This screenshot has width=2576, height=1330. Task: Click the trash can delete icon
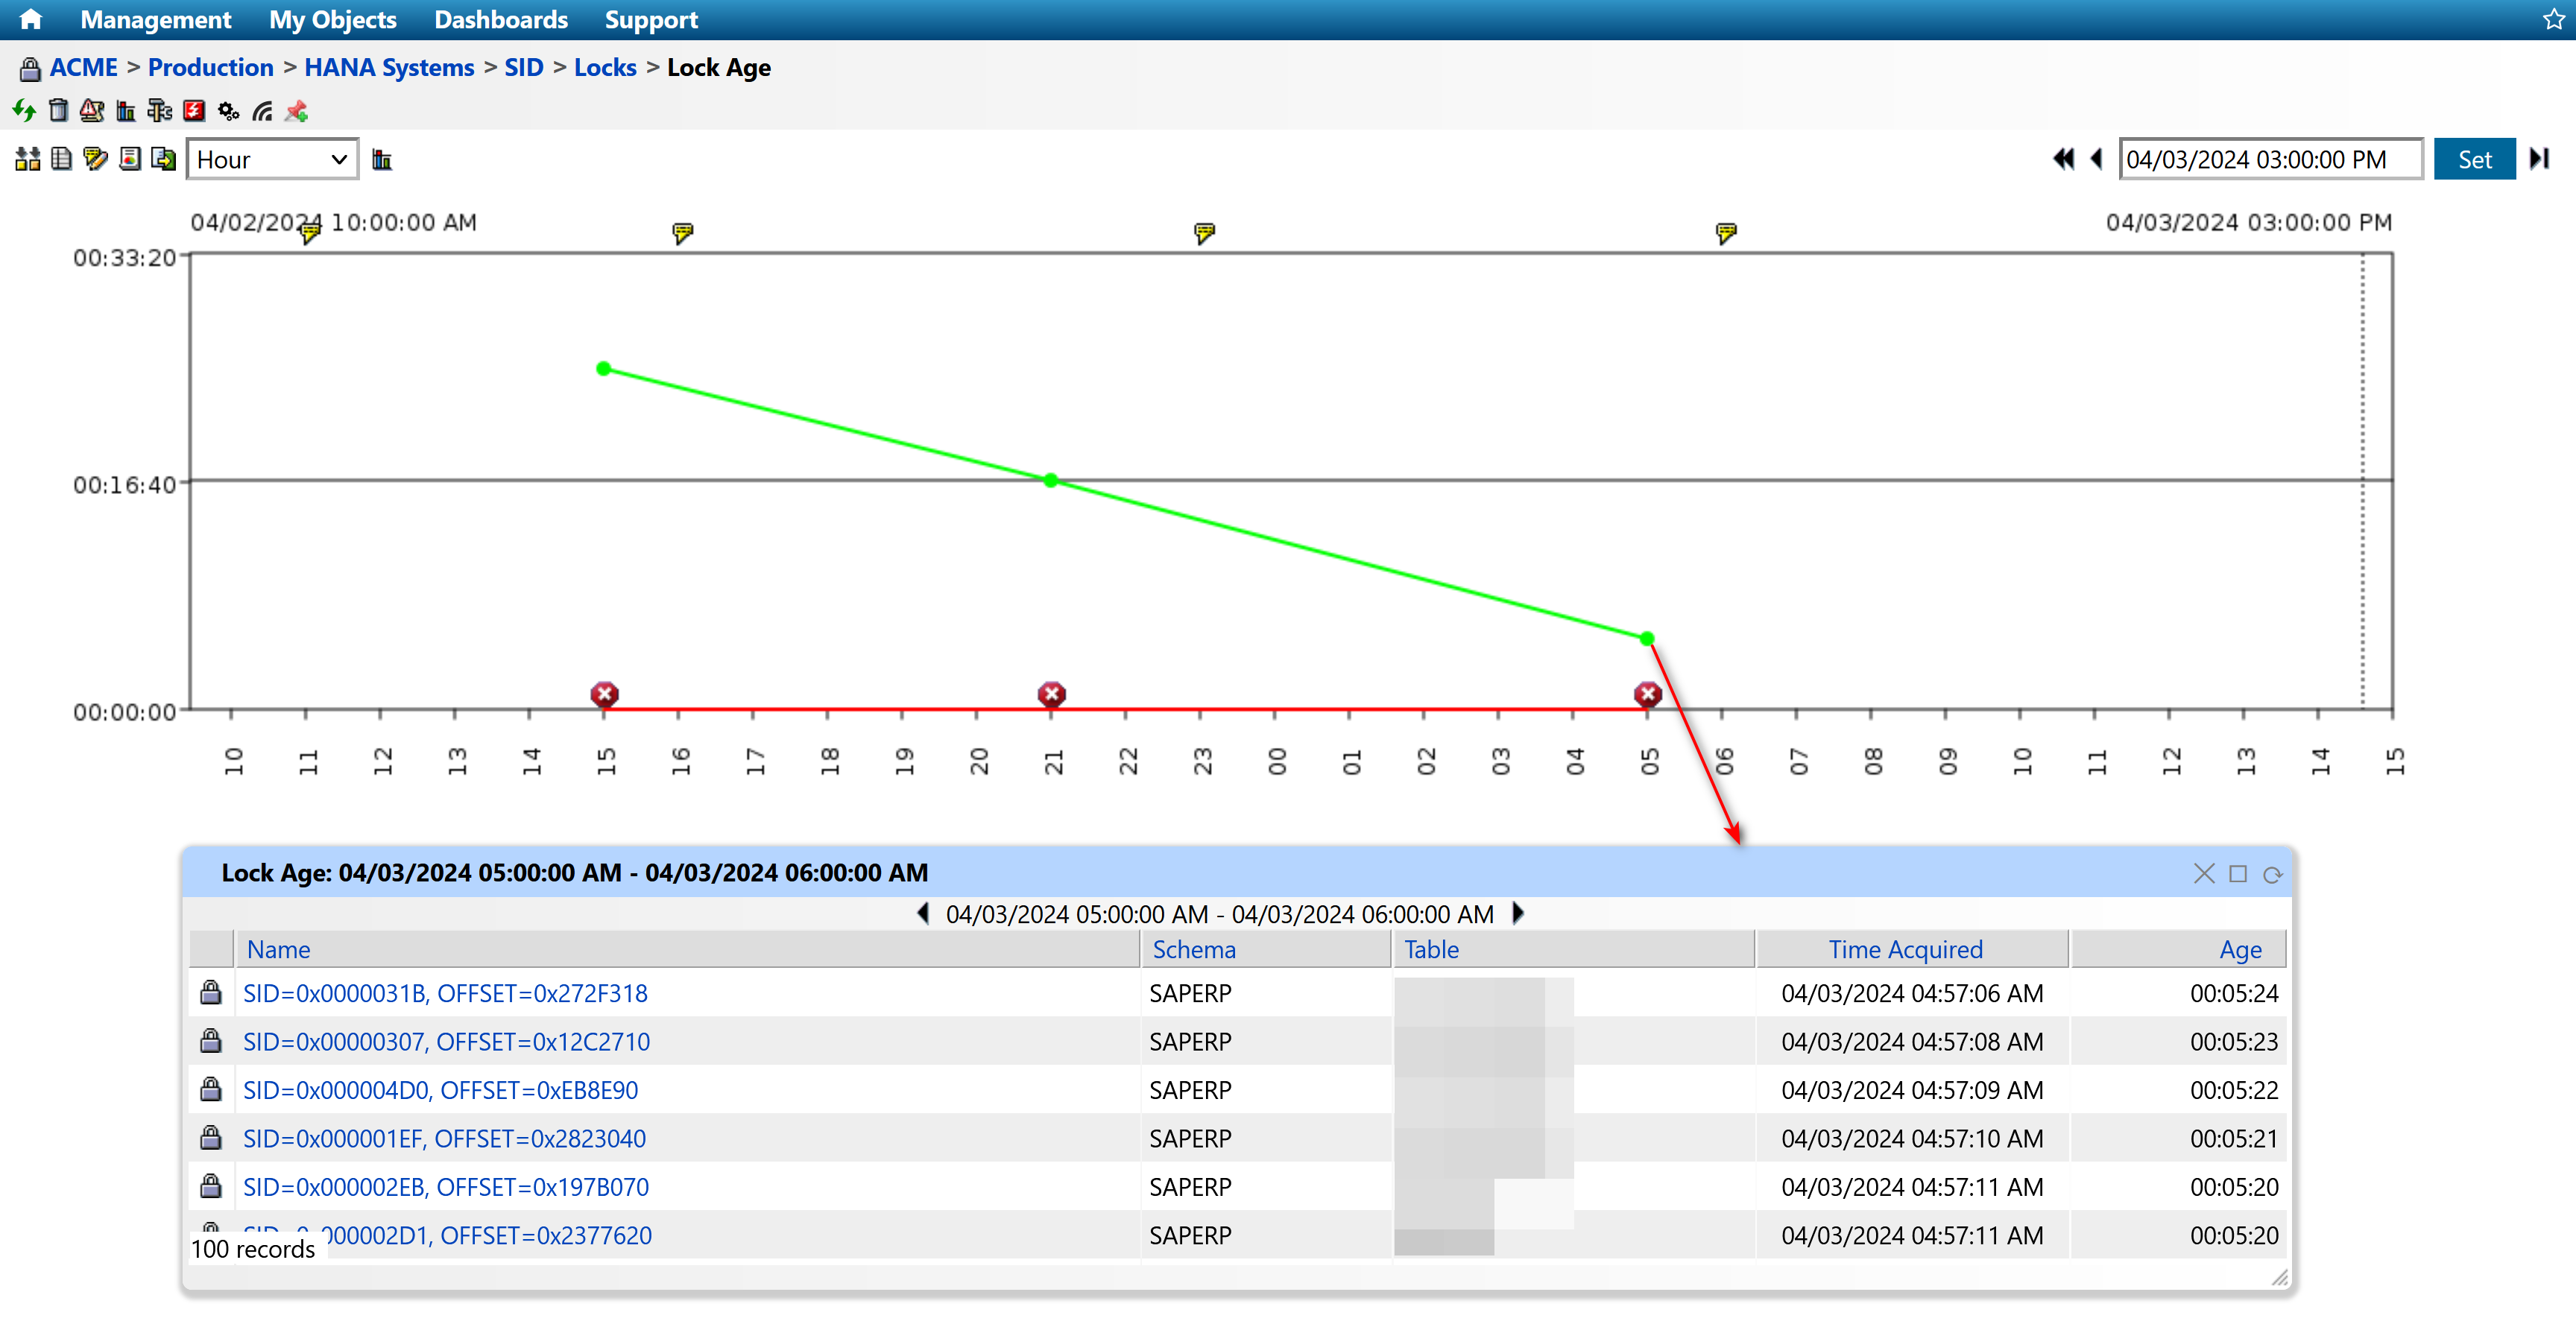click(58, 111)
